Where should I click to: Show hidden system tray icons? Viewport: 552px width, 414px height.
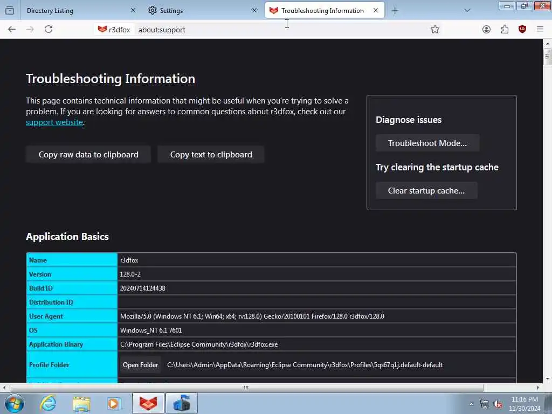(471, 404)
